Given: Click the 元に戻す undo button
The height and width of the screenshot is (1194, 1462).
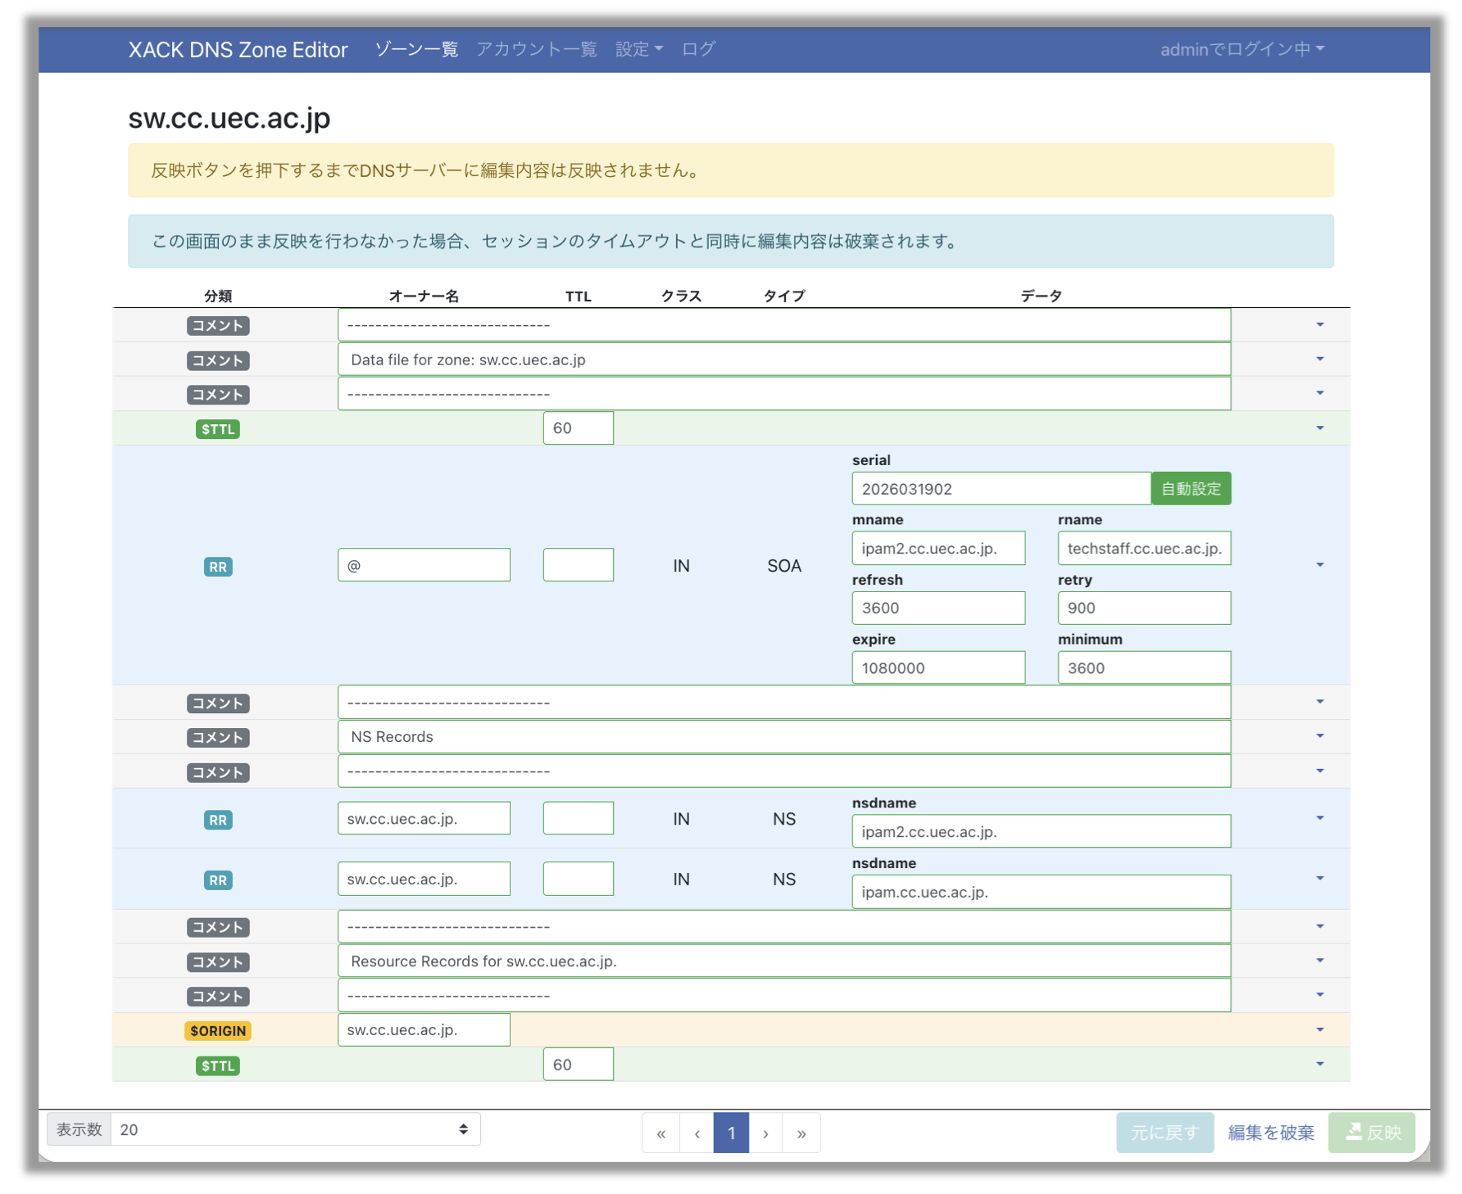Looking at the screenshot, I should pos(1164,1133).
